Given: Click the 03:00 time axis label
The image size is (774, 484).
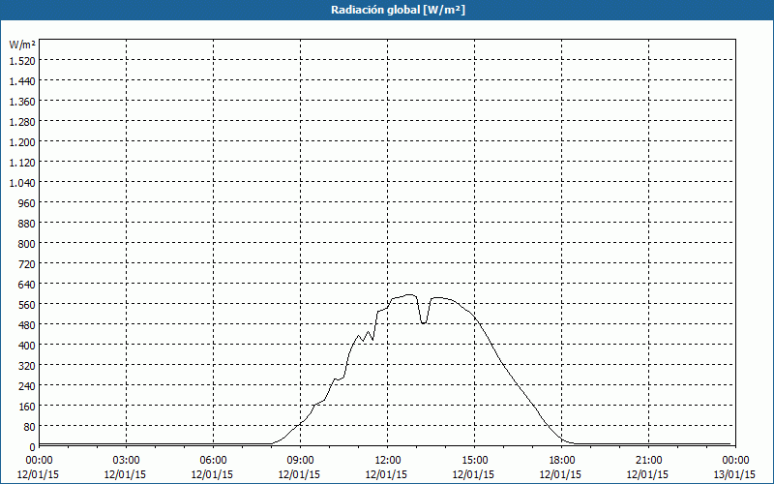Looking at the screenshot, I should (126, 461).
